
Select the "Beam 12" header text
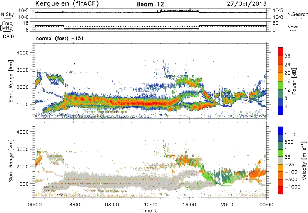click(150, 4)
